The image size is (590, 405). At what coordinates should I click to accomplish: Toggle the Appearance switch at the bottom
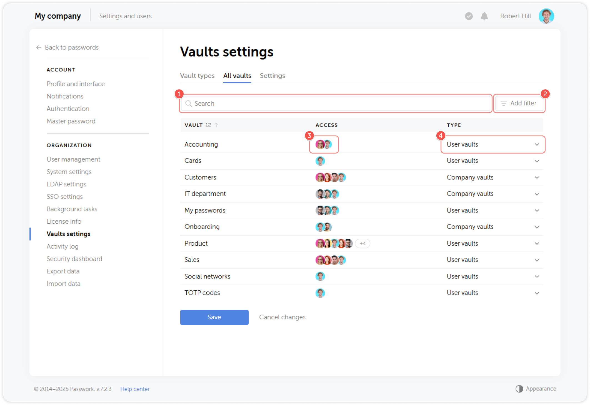coord(519,389)
